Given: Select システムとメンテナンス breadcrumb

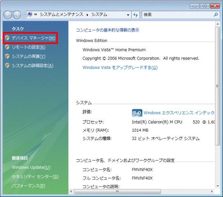Looking at the screenshot, I should pyautogui.click(x=62, y=14).
